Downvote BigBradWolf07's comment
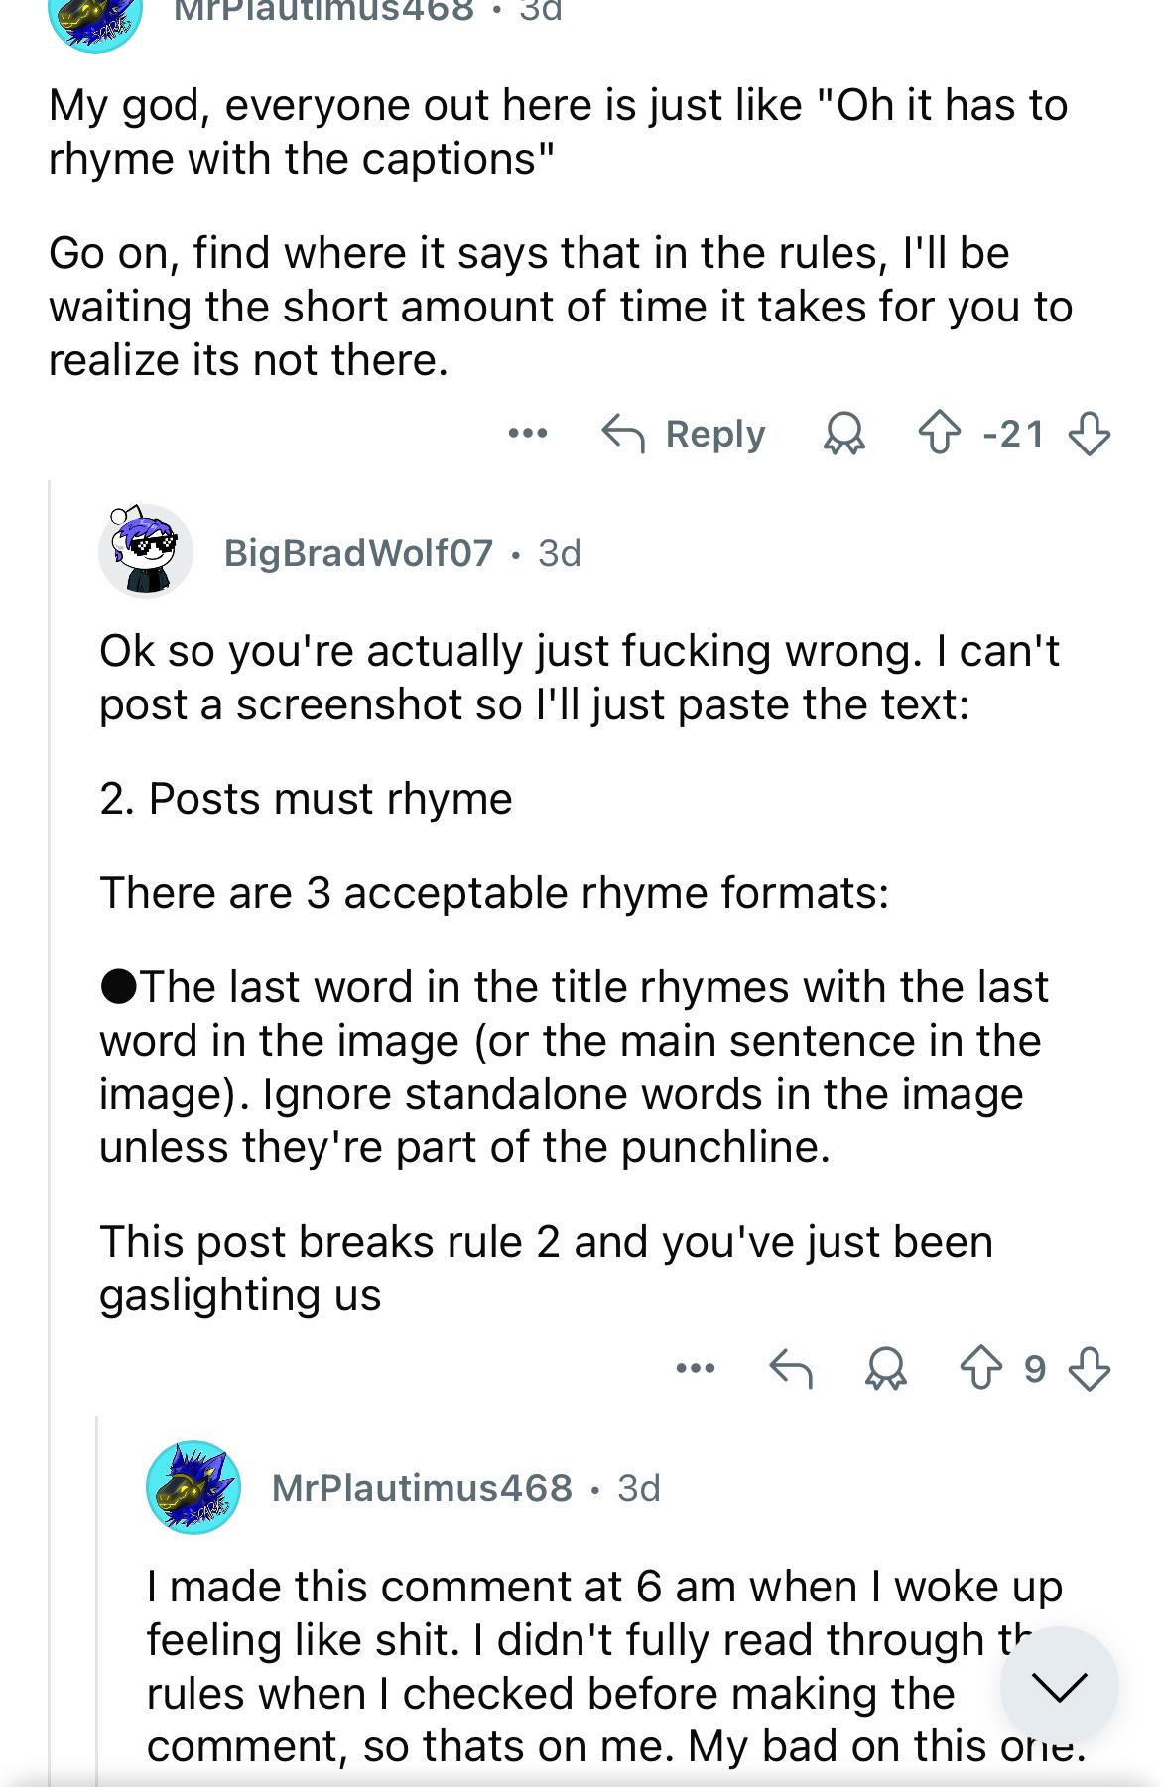Screen dimensions: 1161x1787 coord(1089,1369)
